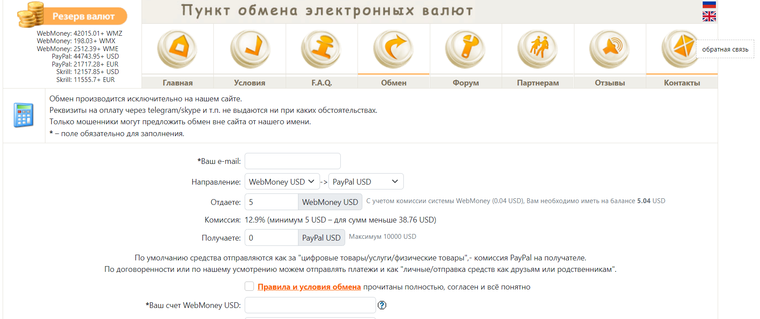Click the PayPal 44743.95+ USD reserve line
This screenshot has width=760, height=319.
click(x=85, y=56)
